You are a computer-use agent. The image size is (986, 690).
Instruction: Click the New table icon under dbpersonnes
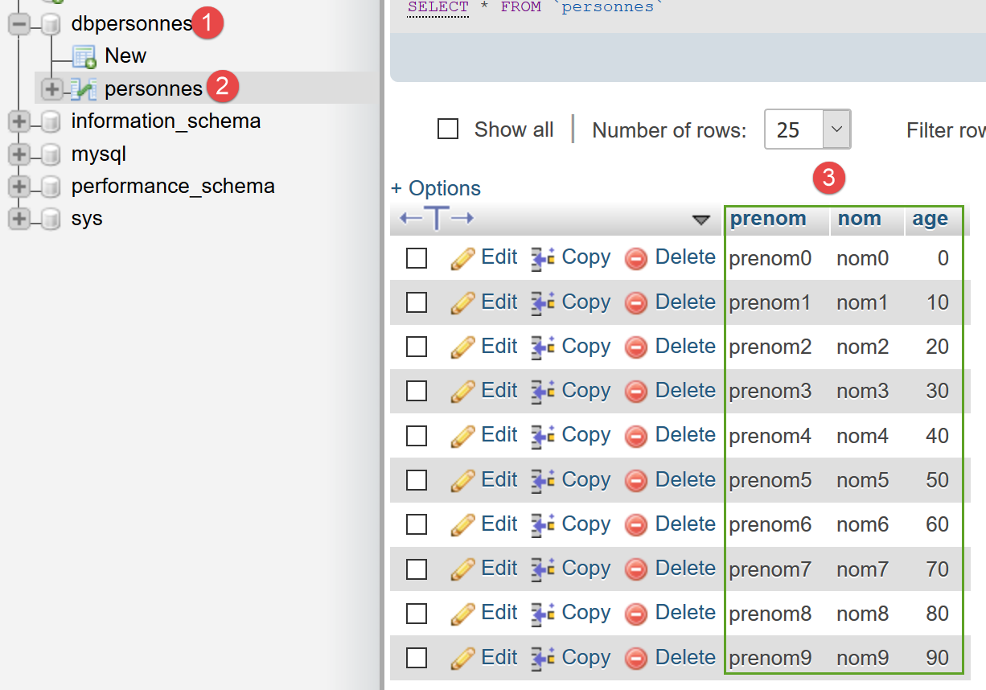point(84,56)
